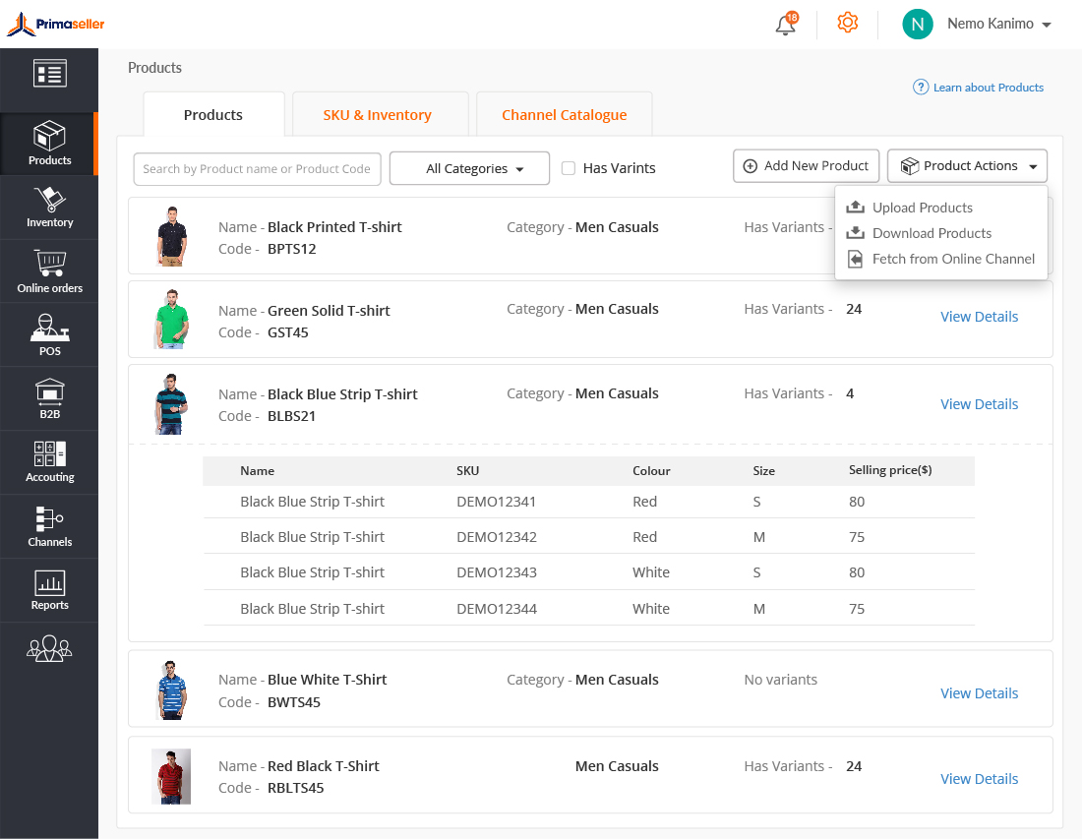1082x839 pixels.
Task: View Details of Green Solid T-shirt
Action: click(x=979, y=317)
